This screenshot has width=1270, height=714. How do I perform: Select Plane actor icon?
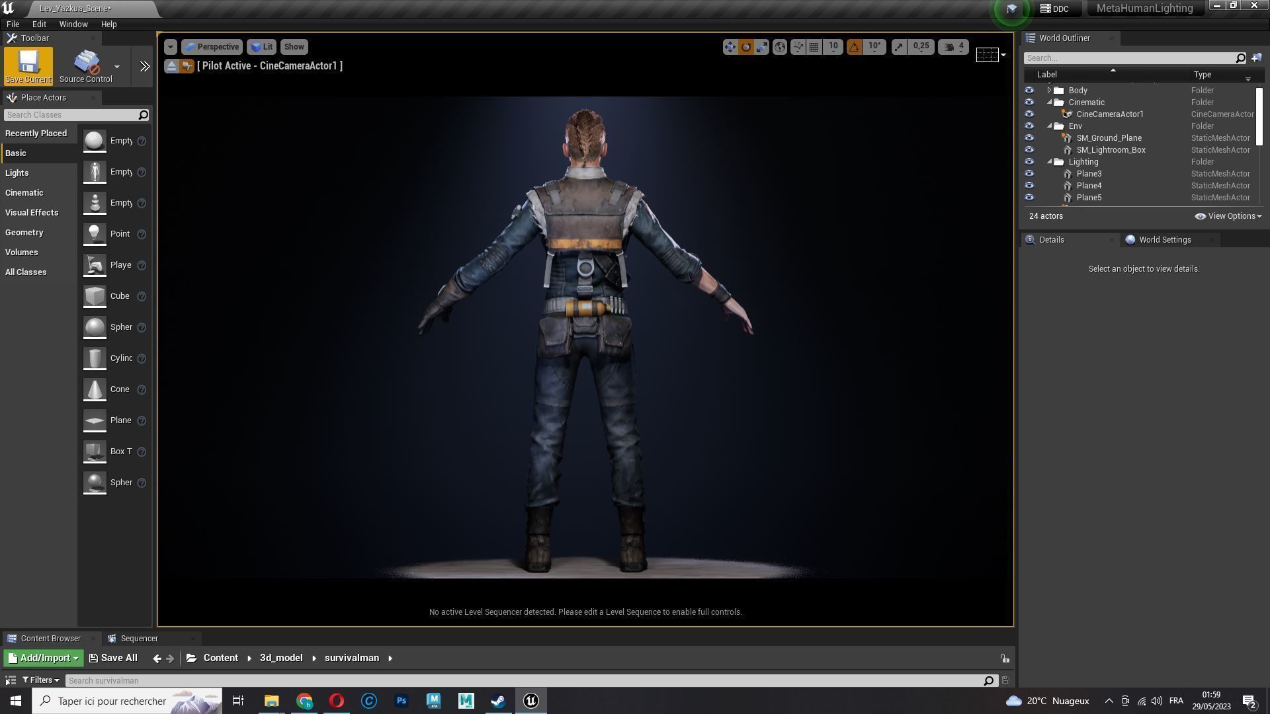click(95, 421)
